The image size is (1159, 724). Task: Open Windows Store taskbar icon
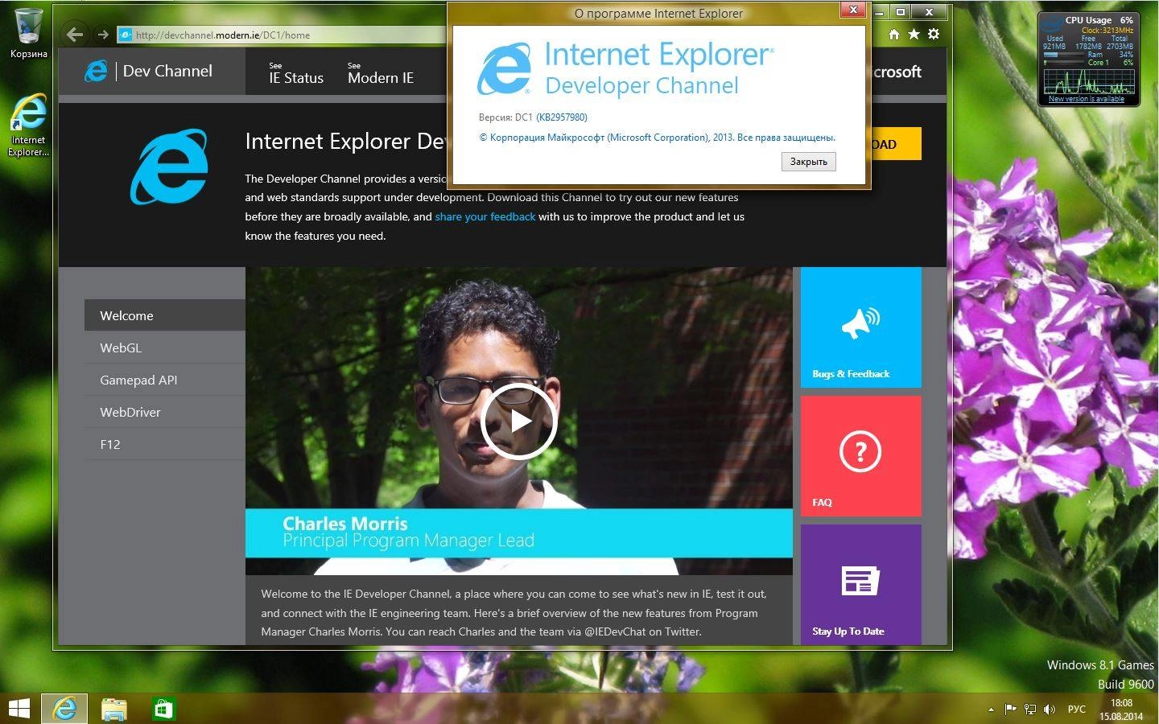(x=163, y=709)
